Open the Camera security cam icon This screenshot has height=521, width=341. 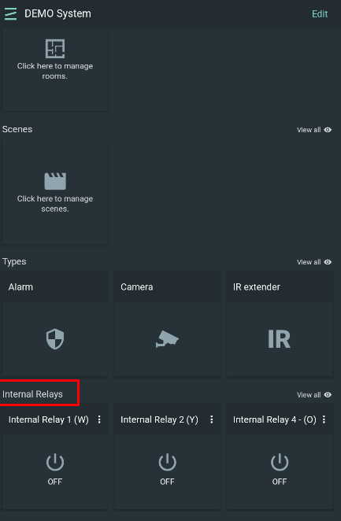[x=167, y=339]
